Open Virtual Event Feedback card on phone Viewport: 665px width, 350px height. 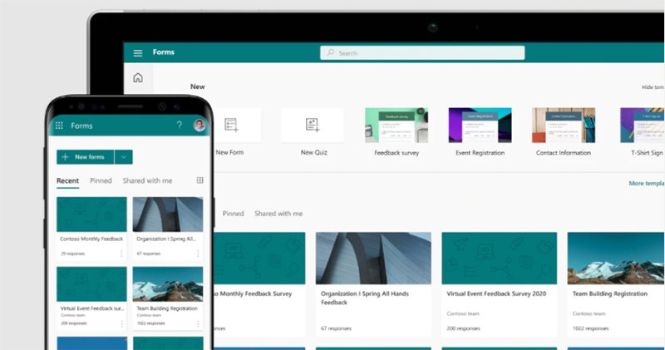click(x=91, y=298)
